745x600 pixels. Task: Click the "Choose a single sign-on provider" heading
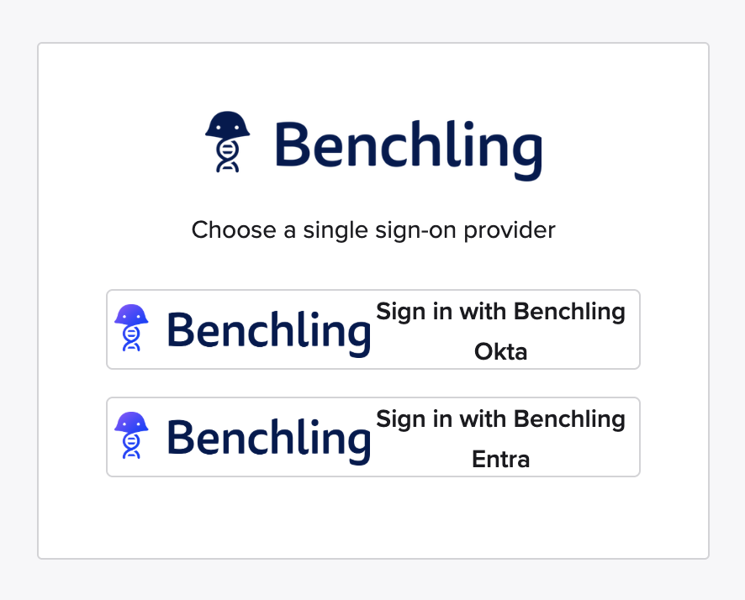373,229
